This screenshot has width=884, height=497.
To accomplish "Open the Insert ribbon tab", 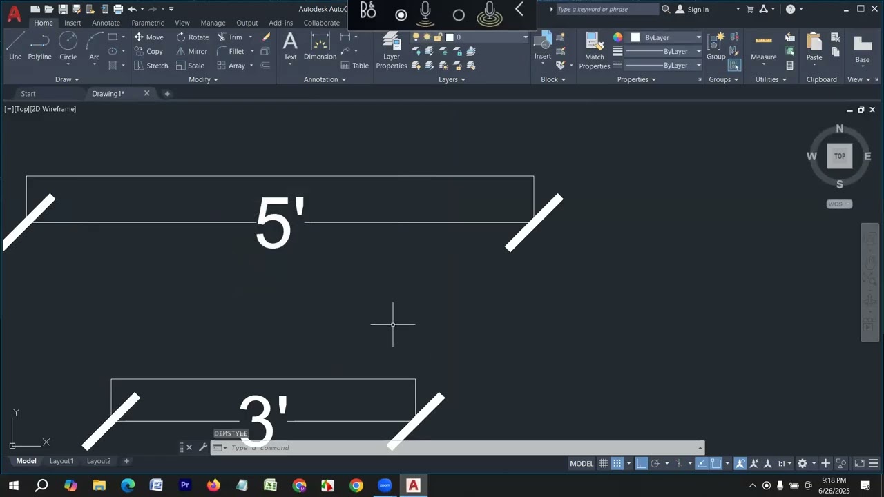I will click(73, 23).
